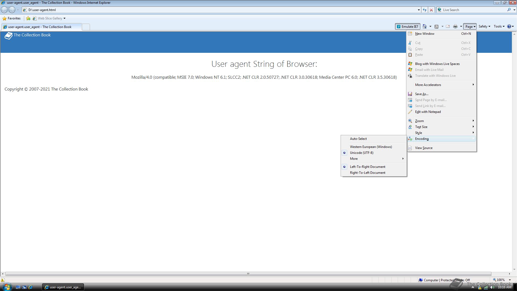Choose New Window in Page menu

coord(441,34)
